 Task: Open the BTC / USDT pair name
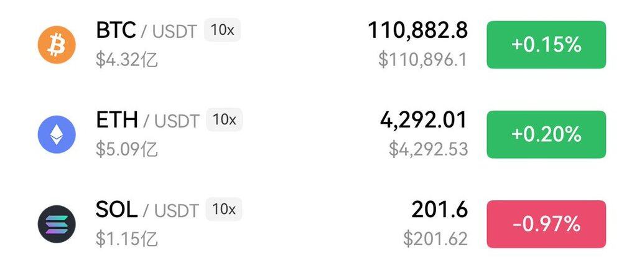[147, 30]
